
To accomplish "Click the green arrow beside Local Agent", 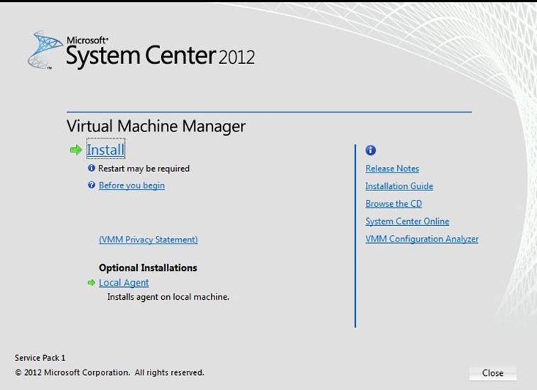I will 92,283.
